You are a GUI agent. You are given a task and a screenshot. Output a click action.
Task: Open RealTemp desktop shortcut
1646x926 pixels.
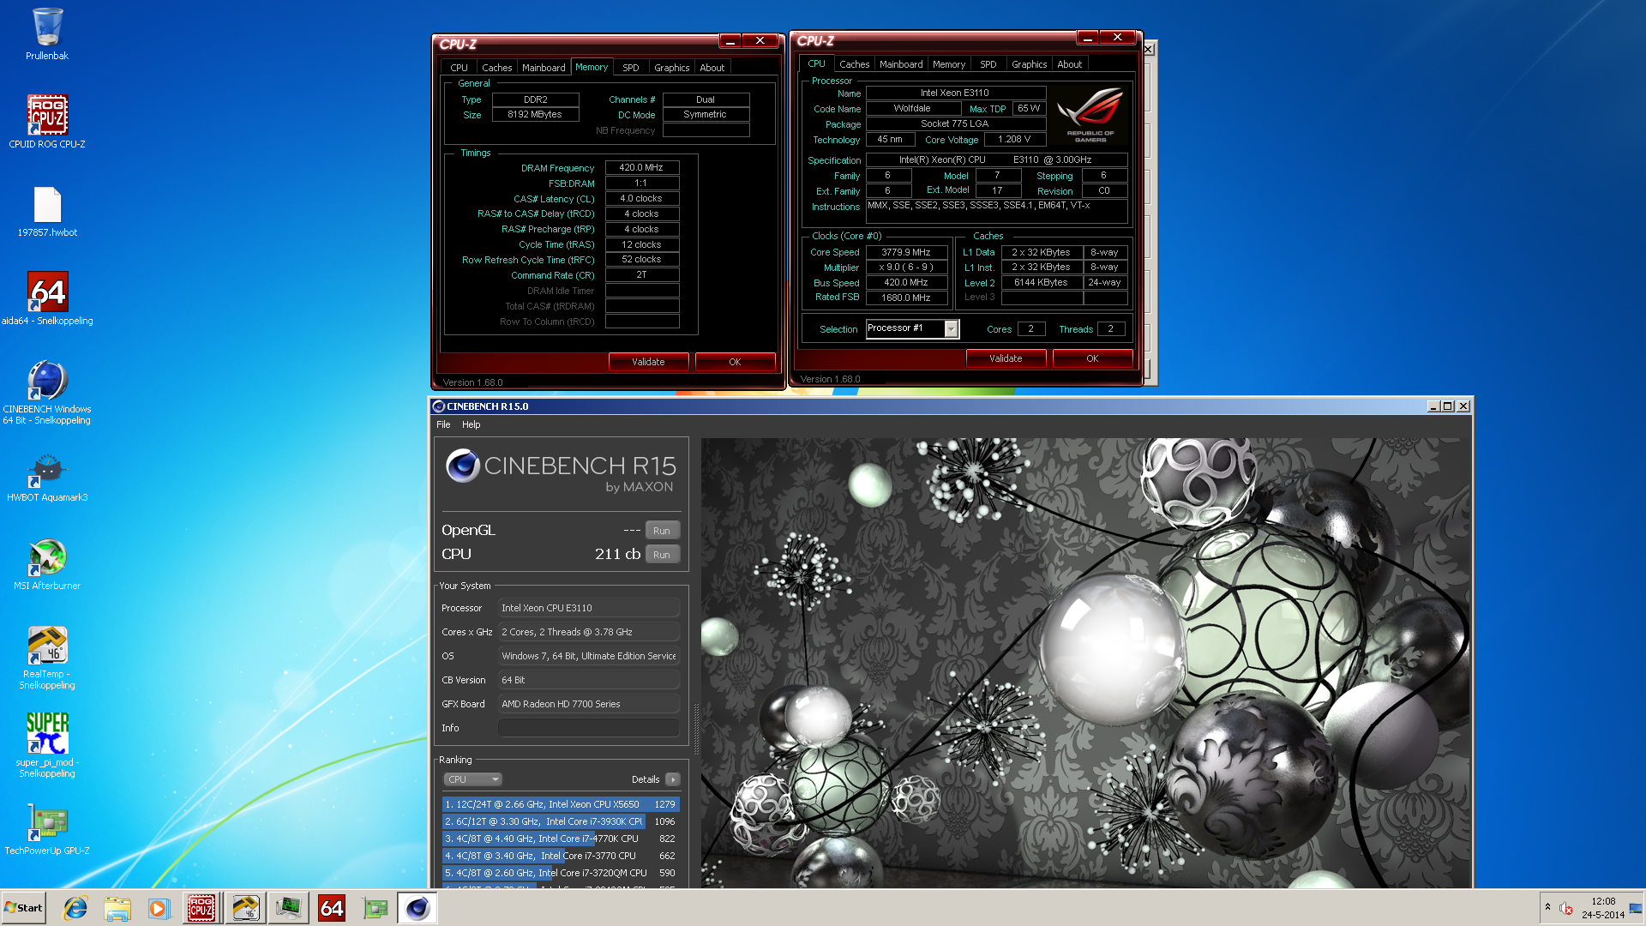pyautogui.click(x=47, y=658)
